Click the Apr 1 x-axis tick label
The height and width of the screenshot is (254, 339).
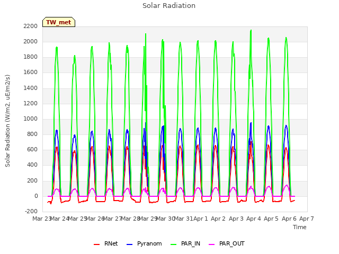(201, 219)
